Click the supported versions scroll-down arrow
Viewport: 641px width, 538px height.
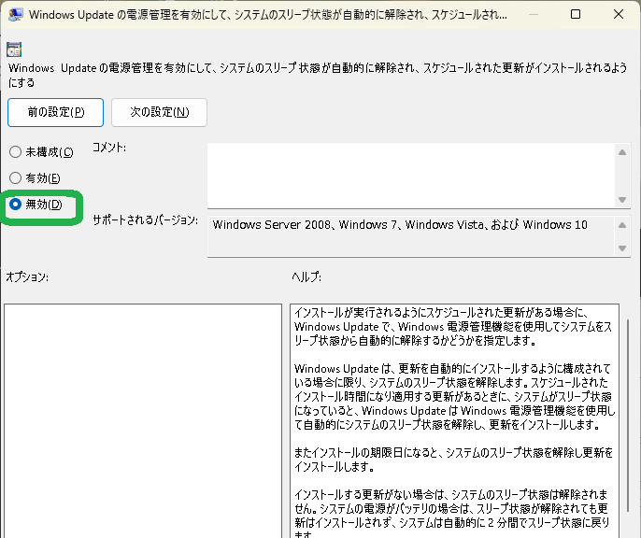tap(623, 248)
